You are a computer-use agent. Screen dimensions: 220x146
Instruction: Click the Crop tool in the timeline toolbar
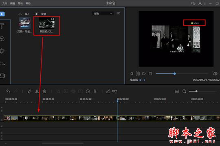pyautogui.click(x=58, y=91)
